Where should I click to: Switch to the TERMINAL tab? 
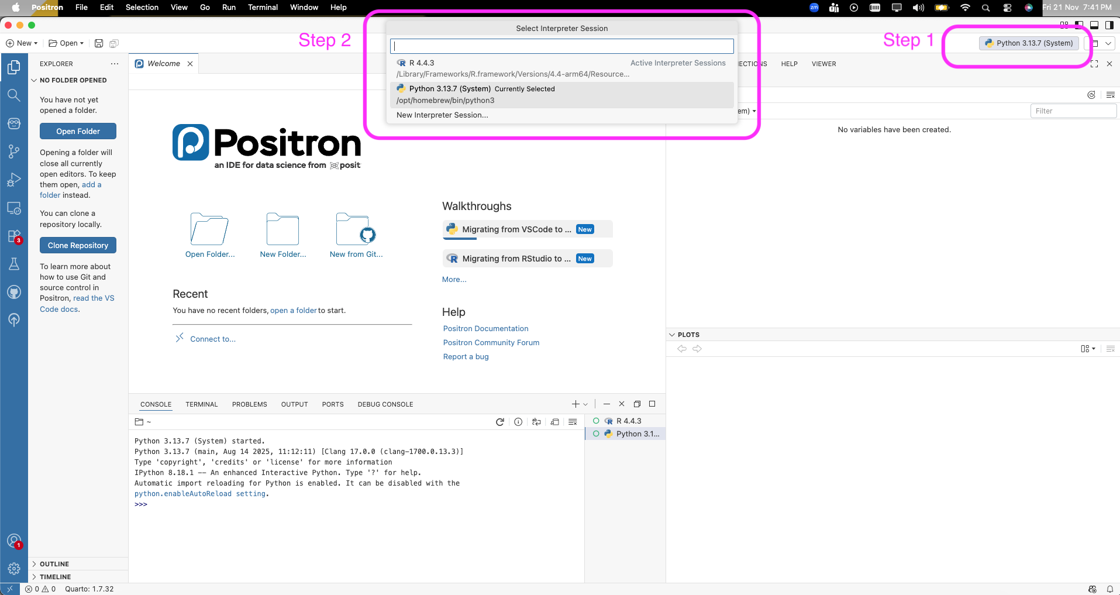click(x=201, y=404)
